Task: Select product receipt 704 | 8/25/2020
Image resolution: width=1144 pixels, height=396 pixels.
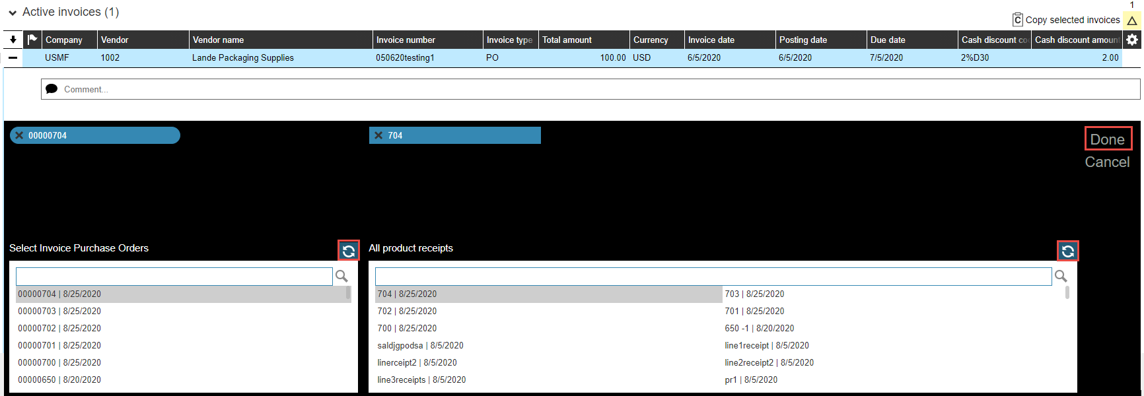Action: pos(549,294)
